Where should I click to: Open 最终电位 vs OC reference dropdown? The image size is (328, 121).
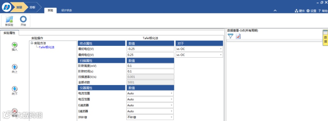click(199, 55)
